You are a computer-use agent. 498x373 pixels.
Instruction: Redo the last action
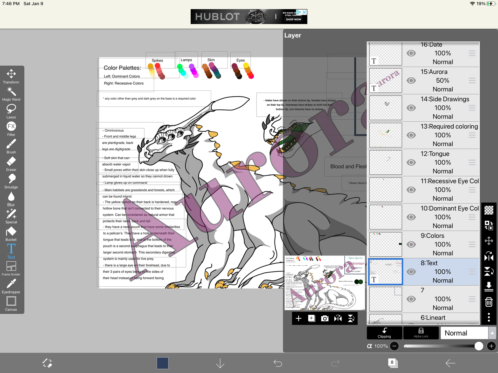coord(335,363)
